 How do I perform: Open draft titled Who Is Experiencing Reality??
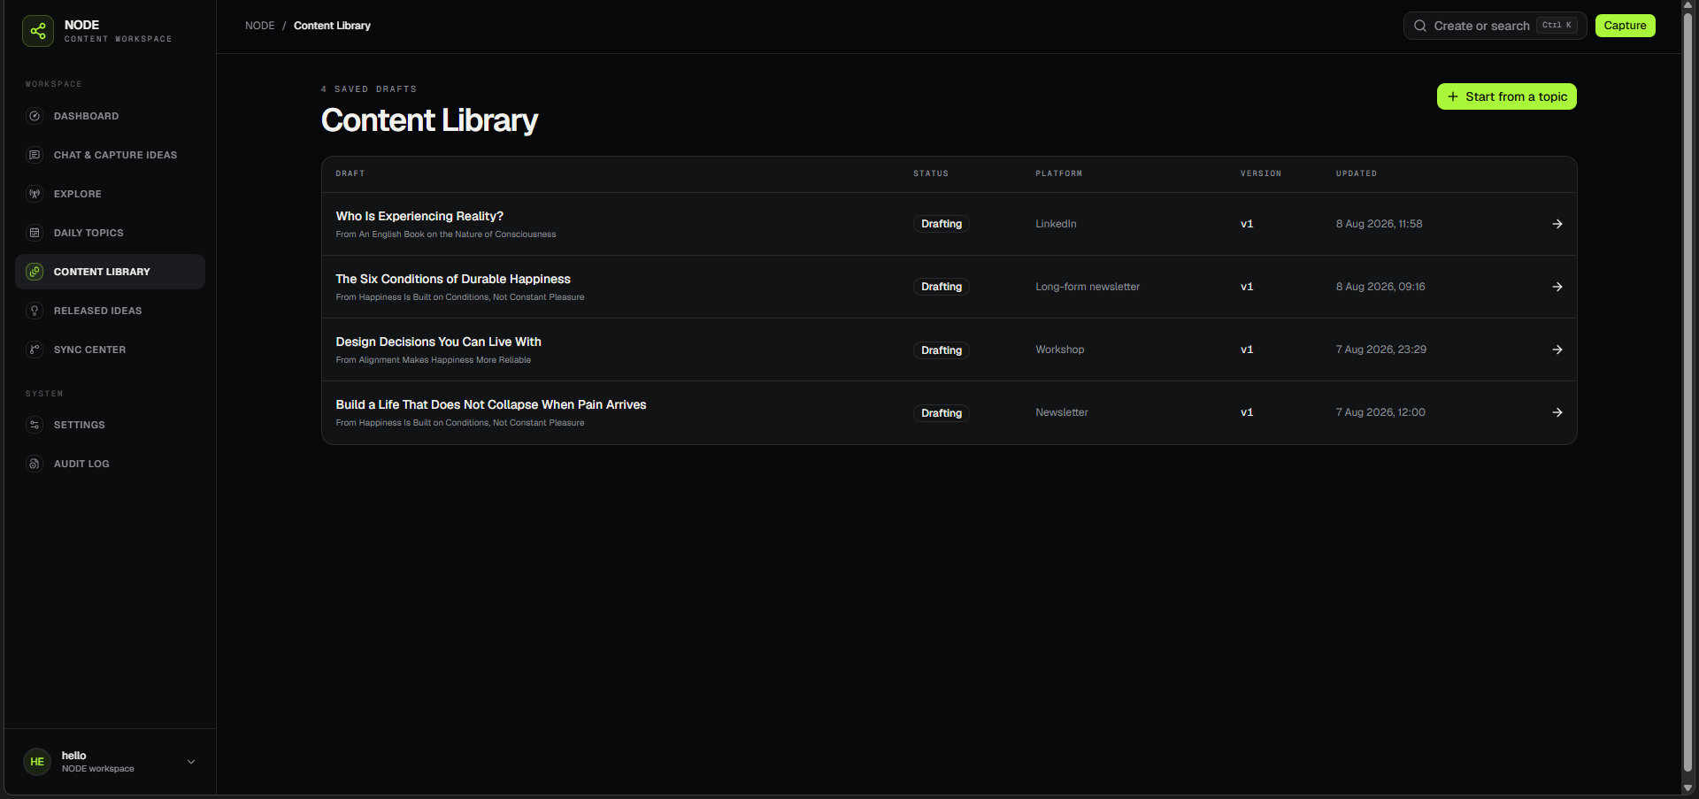419,216
